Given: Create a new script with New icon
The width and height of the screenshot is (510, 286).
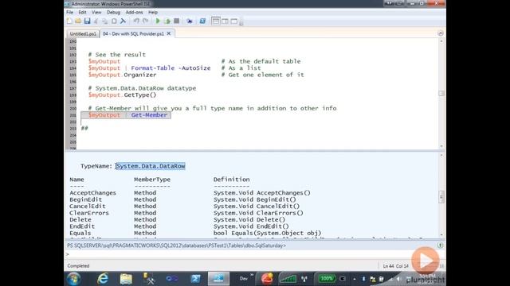Looking at the screenshot, I should click(x=69, y=21).
